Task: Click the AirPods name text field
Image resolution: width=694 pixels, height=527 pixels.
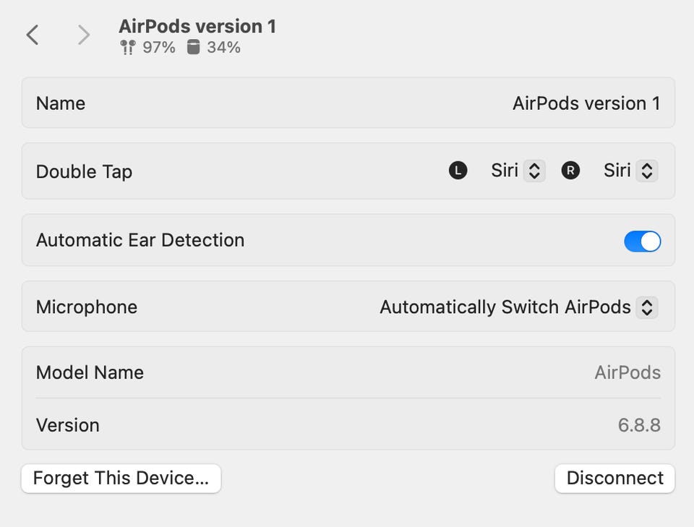Action: pos(586,103)
